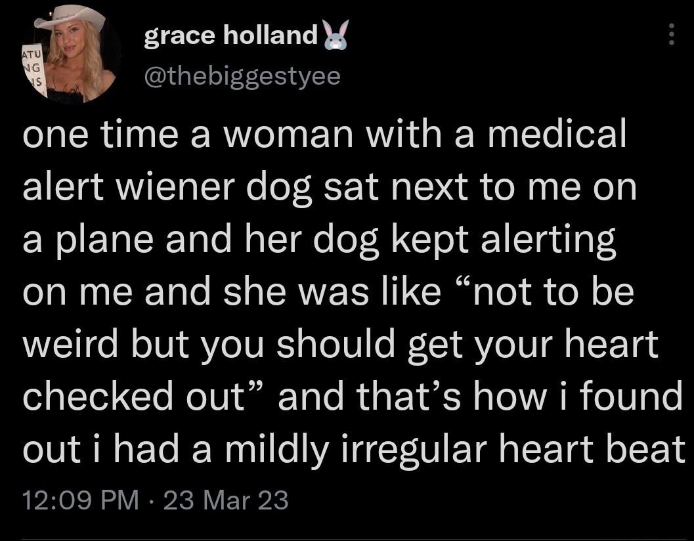Click the phrase wiener dog

click(213, 186)
